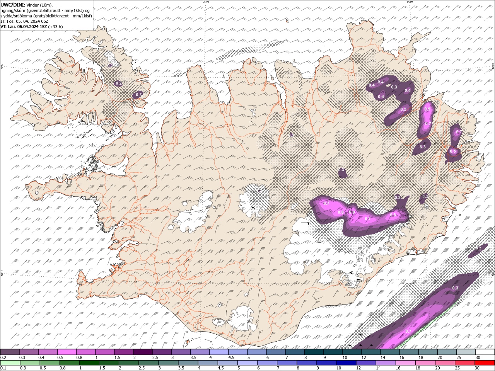Viewport: 495px width, 371px height.
Task: Click the 'slydda/snjókoma' legend description line
Action: point(46,16)
